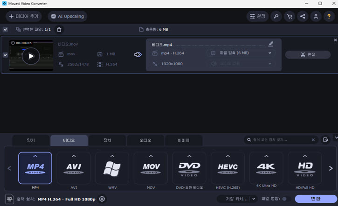Expand AVI presets chevron
The width and height of the screenshot is (338, 206).
click(x=74, y=156)
